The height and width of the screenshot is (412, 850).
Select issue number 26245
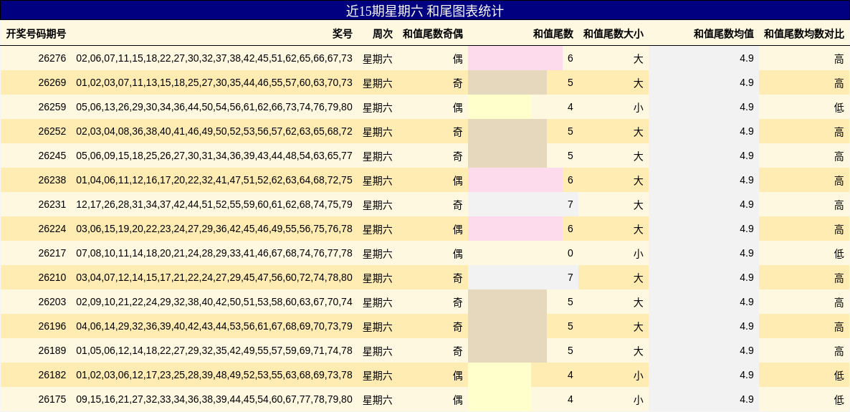pos(52,156)
